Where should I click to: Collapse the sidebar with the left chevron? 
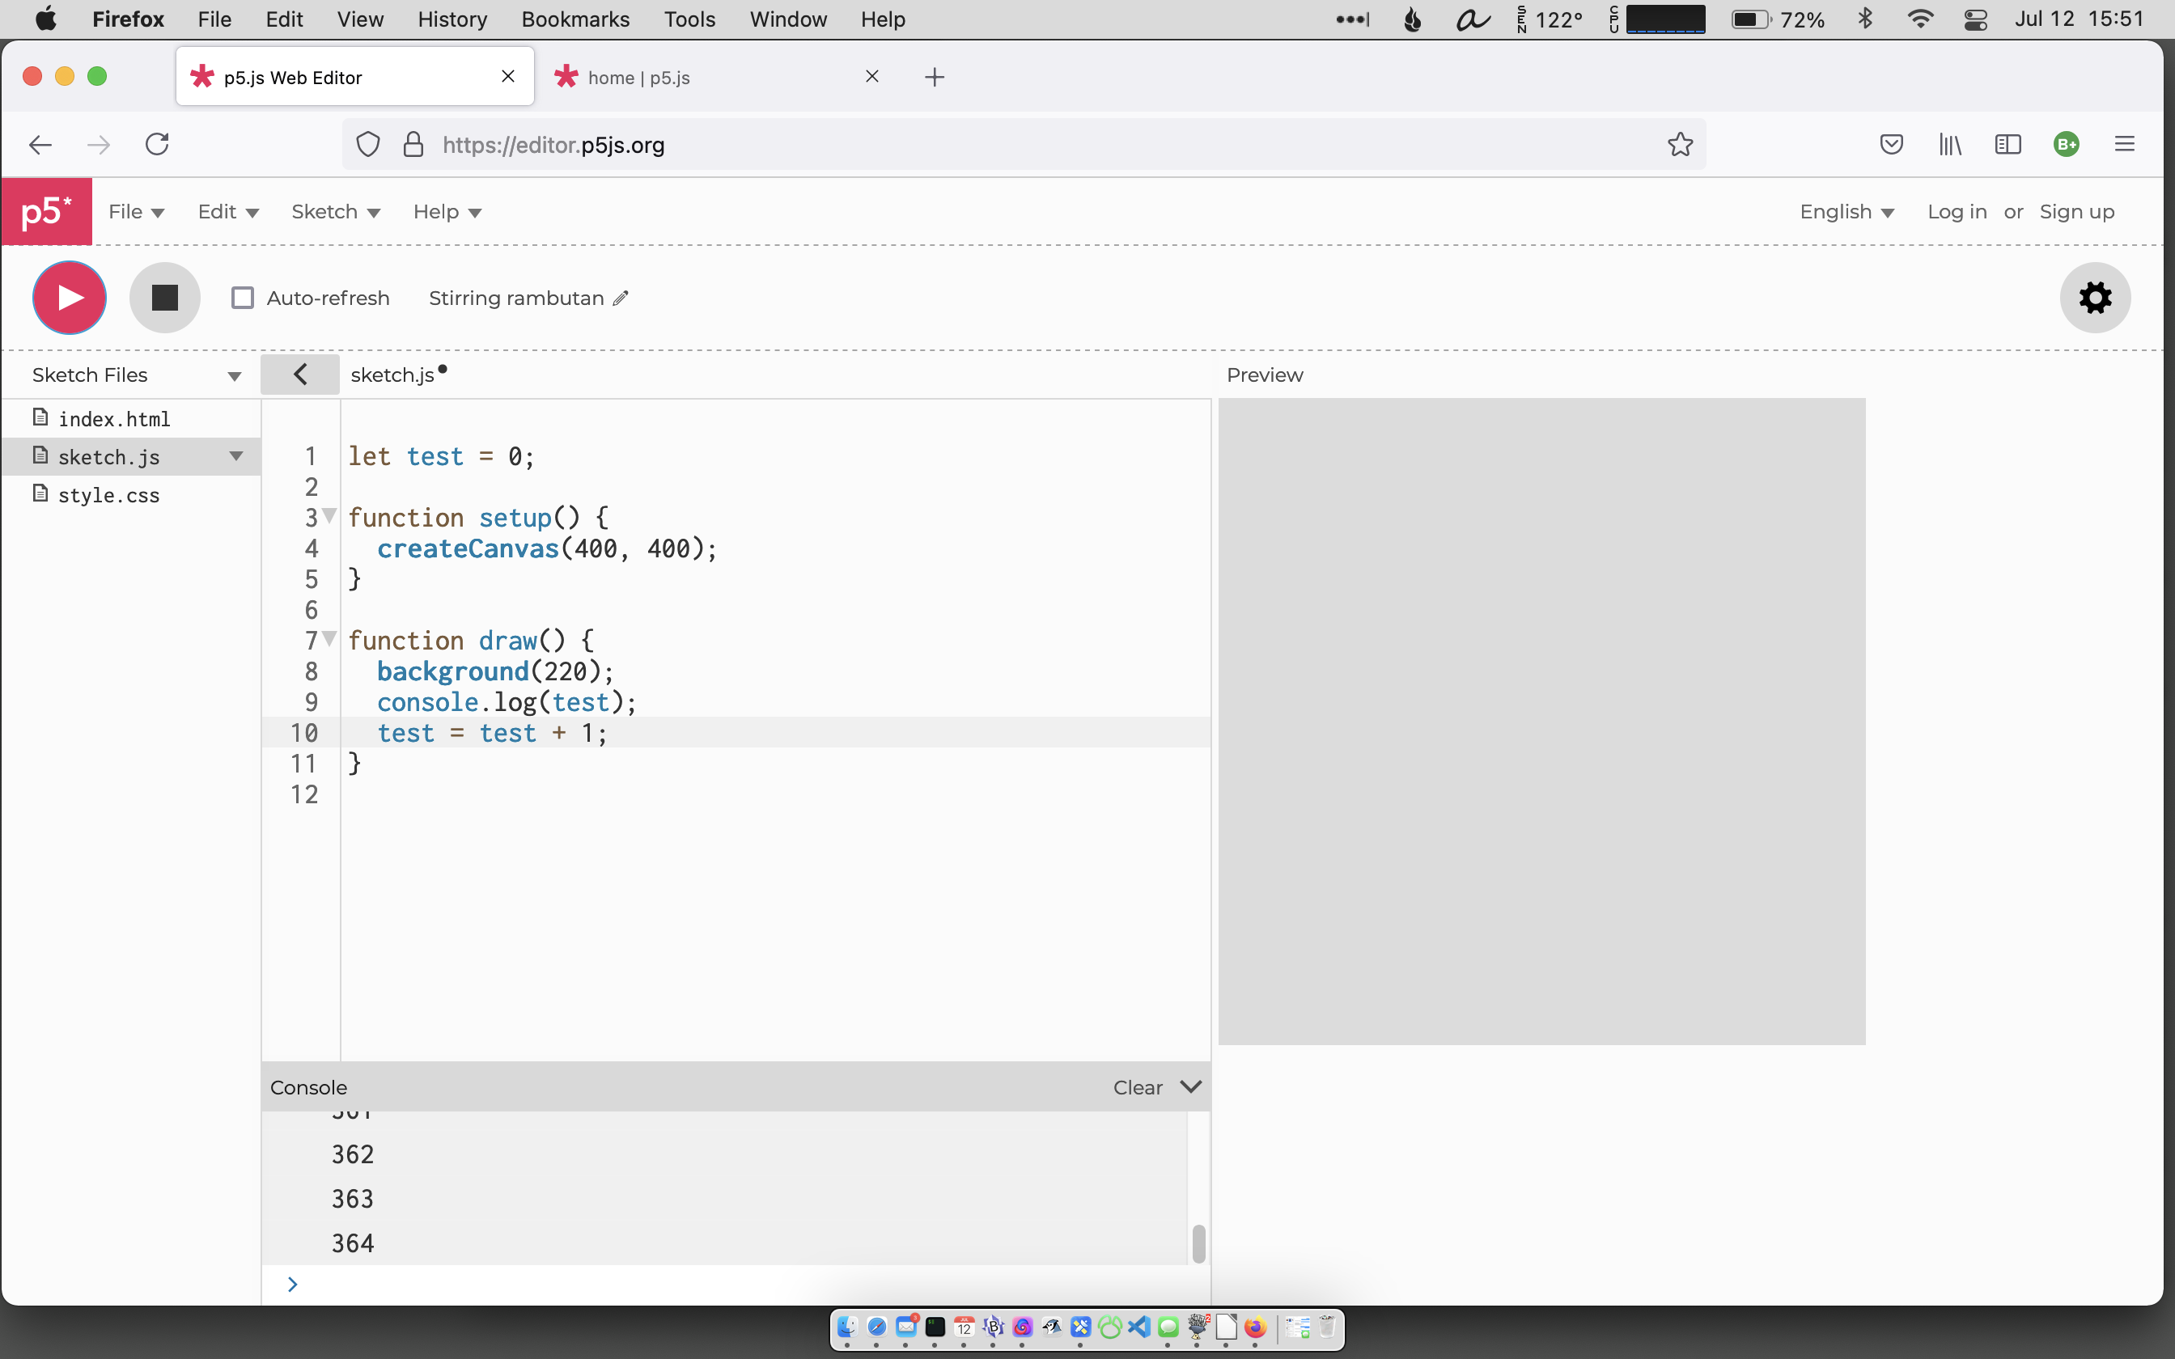tap(300, 374)
